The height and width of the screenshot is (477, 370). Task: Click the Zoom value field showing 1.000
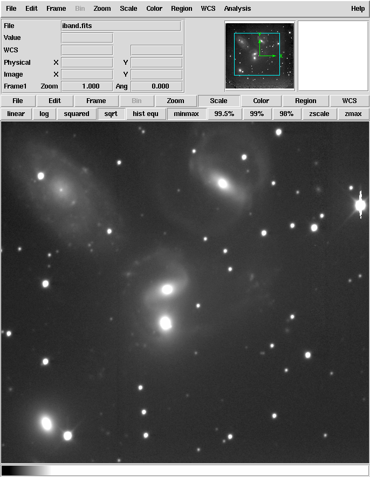[87, 86]
